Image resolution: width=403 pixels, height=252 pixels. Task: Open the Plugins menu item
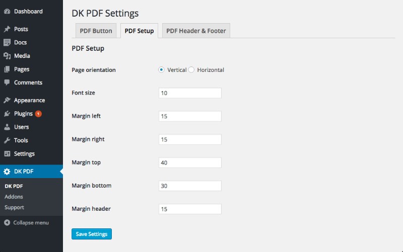[23, 114]
